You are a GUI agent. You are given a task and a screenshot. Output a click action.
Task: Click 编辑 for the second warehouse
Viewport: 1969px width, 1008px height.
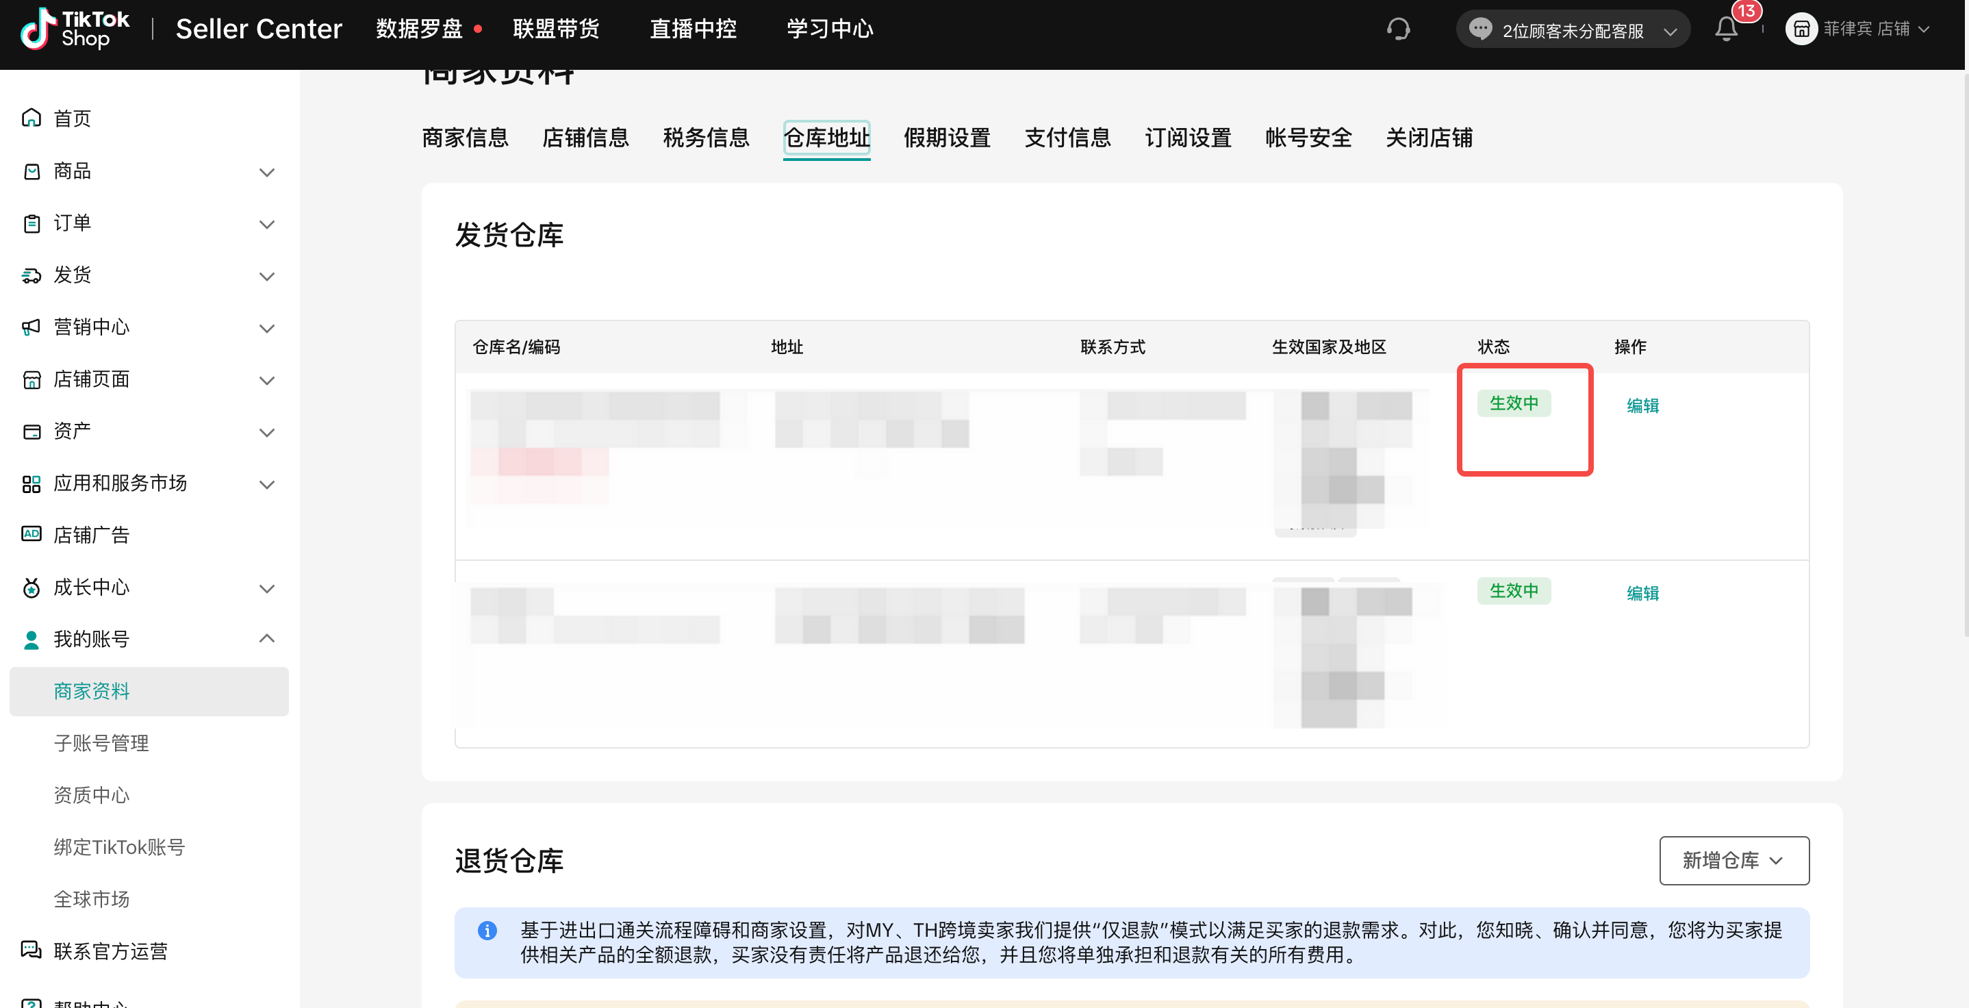click(1642, 593)
